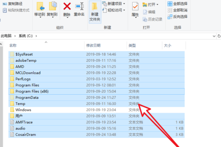Expand the Open (打开) dropdown arrow
The height and width of the screenshot is (147, 221).
click(157, 5)
